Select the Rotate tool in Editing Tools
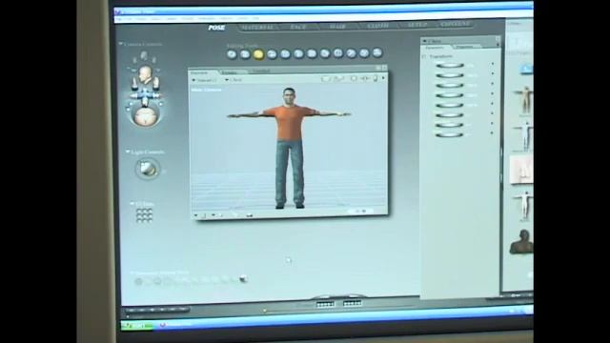 coord(232,55)
